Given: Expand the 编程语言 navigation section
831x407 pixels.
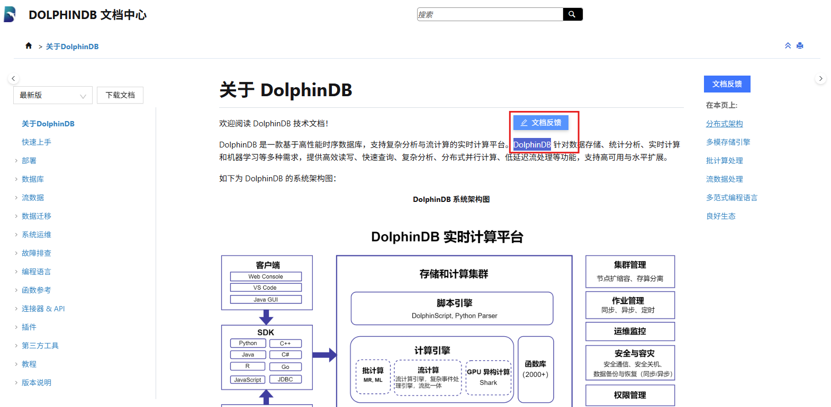Looking at the screenshot, I should [16, 272].
